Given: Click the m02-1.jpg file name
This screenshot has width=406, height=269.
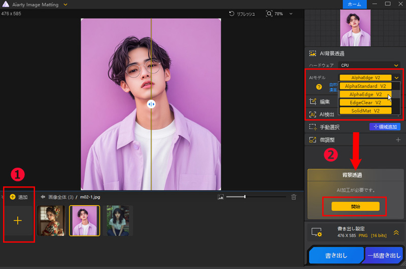Looking at the screenshot, I should [90, 197].
